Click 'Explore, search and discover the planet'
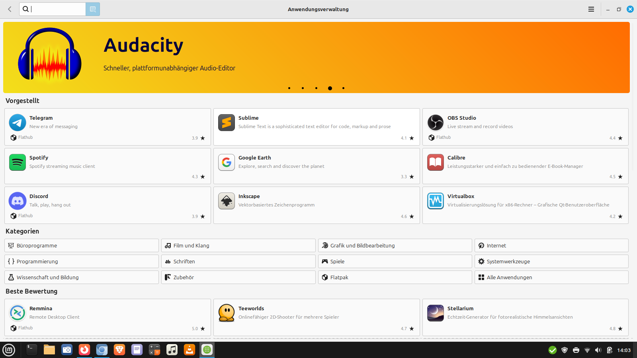The height and width of the screenshot is (358, 637). 281,166
